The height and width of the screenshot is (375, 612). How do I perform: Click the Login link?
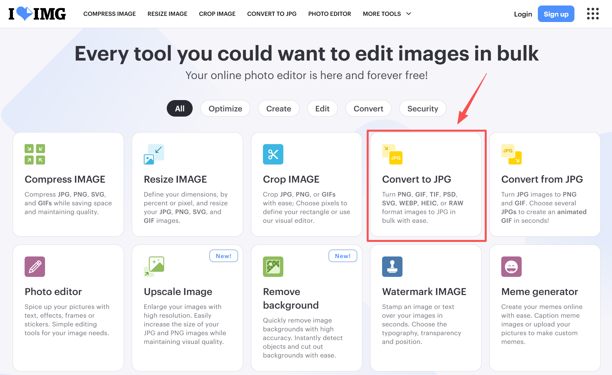point(523,14)
